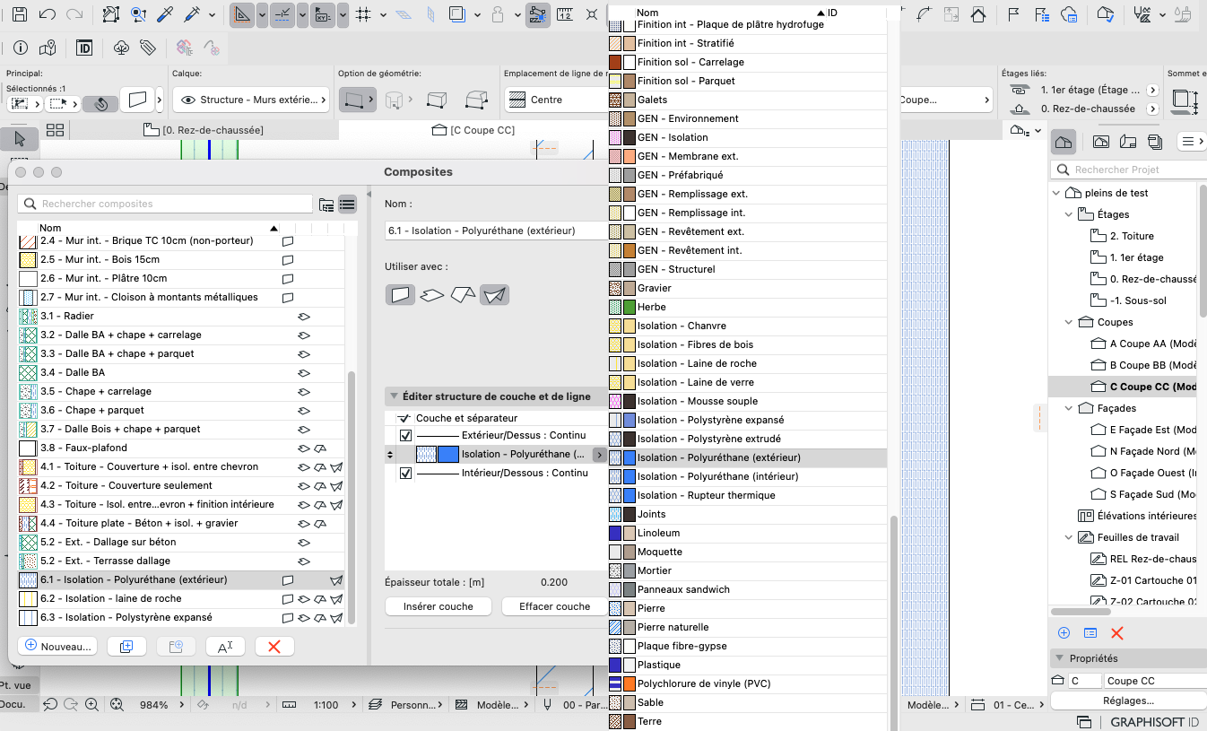Collapse 'Éditer structure de couche' section
This screenshot has height=731, width=1207.
[393, 396]
